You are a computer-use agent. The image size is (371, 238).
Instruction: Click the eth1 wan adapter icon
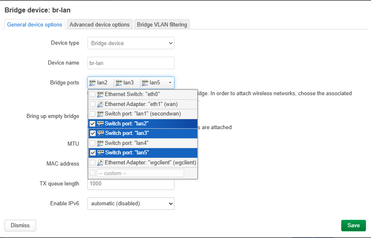[100, 104]
